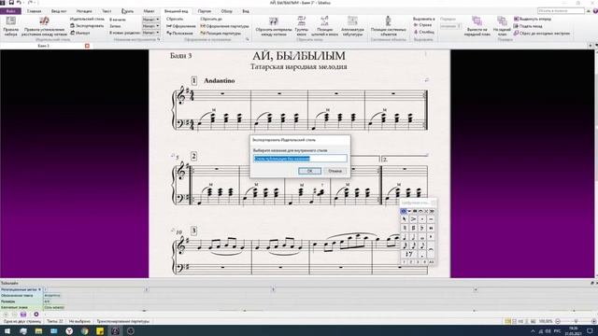Switch to first page-view icon in status bar
598x336 pixels.
pos(507,321)
